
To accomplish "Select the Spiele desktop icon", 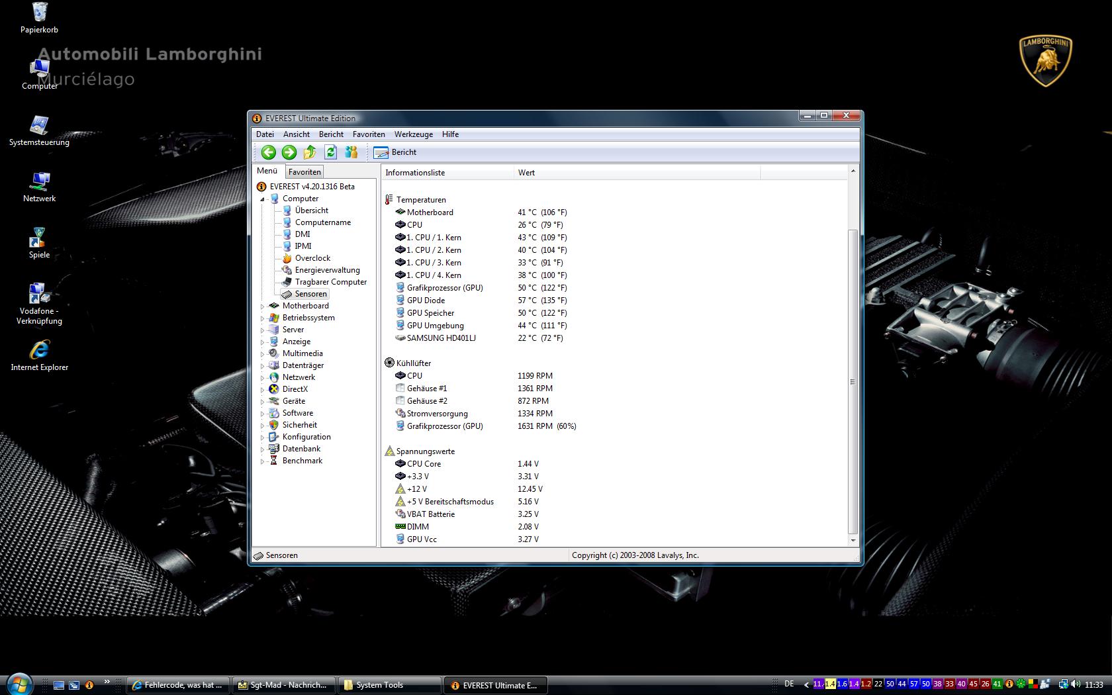I will click(39, 243).
